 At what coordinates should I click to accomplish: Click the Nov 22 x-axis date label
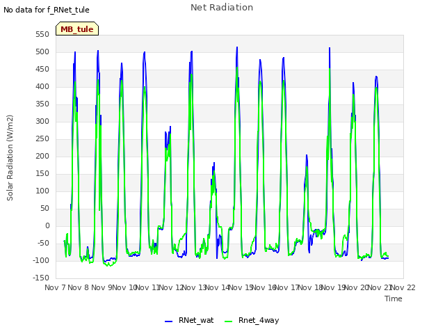403,287
